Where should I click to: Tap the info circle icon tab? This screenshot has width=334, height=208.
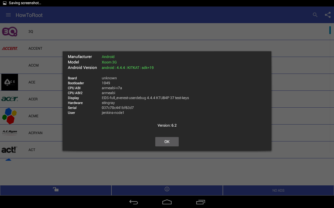167,190
